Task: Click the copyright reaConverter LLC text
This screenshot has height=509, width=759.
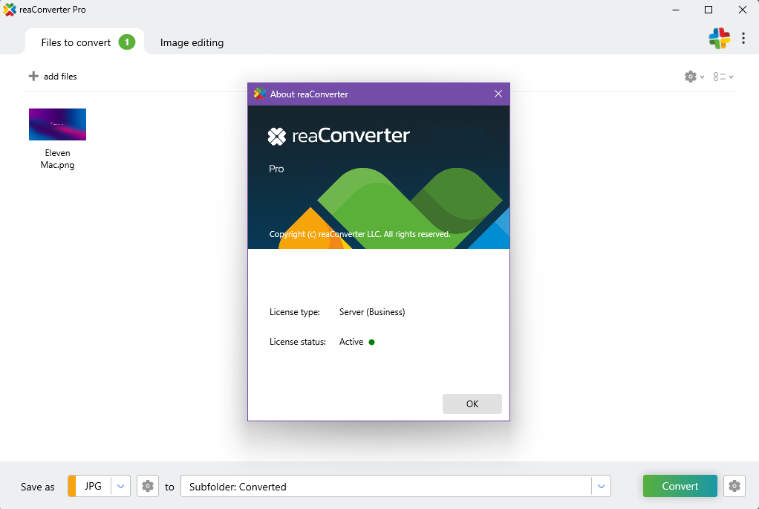Action: 359,234
